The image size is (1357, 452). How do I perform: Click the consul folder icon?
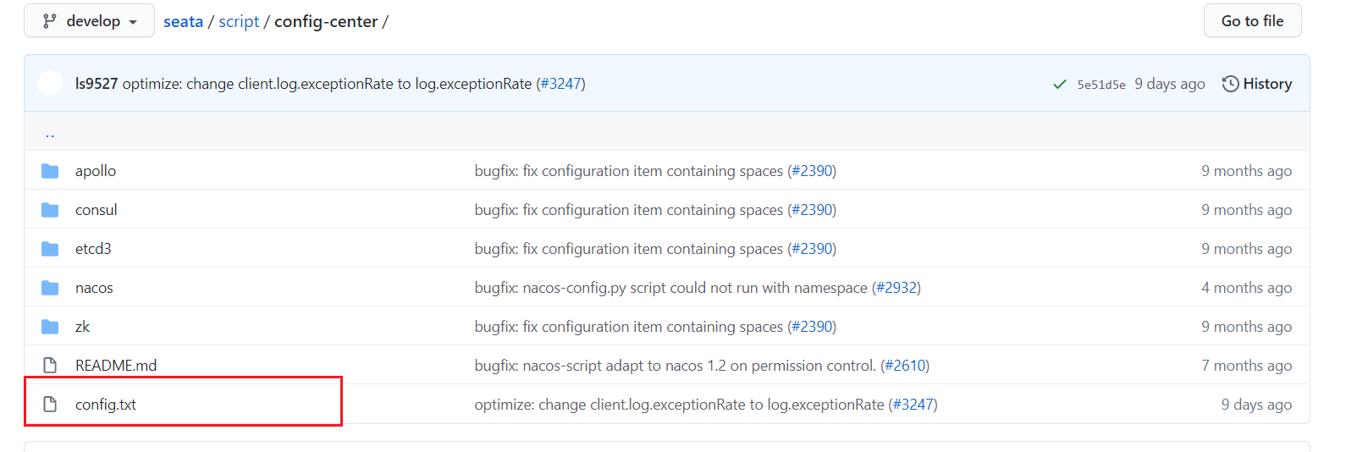coord(50,210)
